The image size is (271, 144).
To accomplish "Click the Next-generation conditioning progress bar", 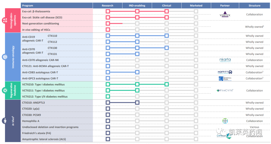I will pos(115,23).
